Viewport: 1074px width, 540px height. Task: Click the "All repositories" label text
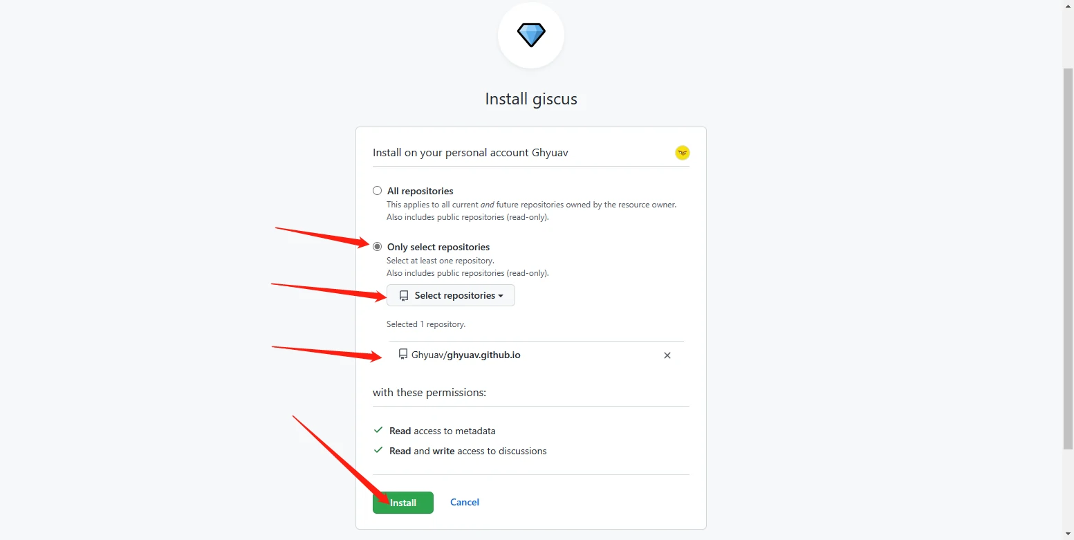click(420, 191)
